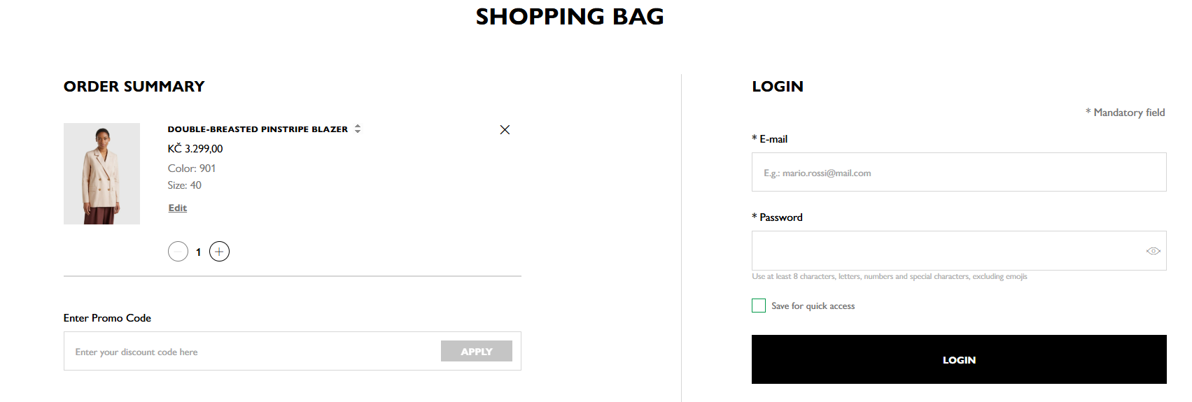The image size is (1192, 402).
Task: Apply the promo code
Action: point(477,351)
